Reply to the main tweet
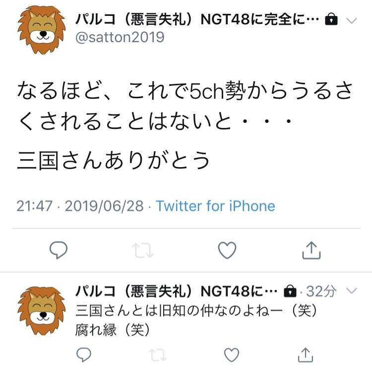372x372 pixels. (x=59, y=250)
